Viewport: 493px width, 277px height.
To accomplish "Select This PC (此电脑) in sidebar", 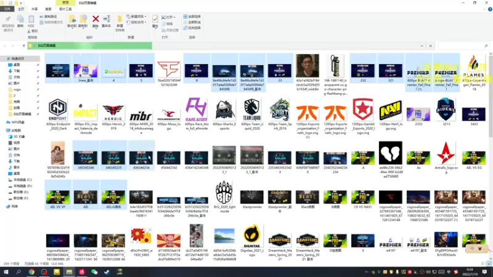I will (x=16, y=130).
